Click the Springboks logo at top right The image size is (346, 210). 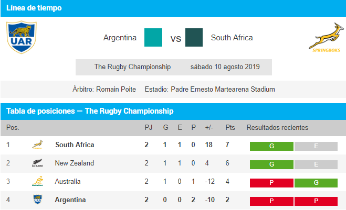[x=326, y=37]
